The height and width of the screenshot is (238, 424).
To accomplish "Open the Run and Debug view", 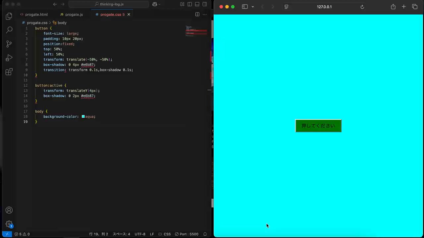I will point(9,58).
